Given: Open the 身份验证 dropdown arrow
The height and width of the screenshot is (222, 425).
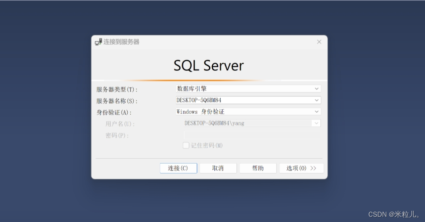Looking at the screenshot, I should (316, 112).
